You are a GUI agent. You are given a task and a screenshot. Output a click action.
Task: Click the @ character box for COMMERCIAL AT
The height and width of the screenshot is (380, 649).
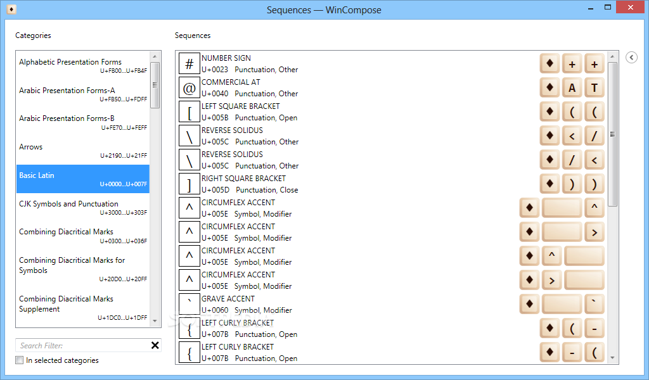189,87
